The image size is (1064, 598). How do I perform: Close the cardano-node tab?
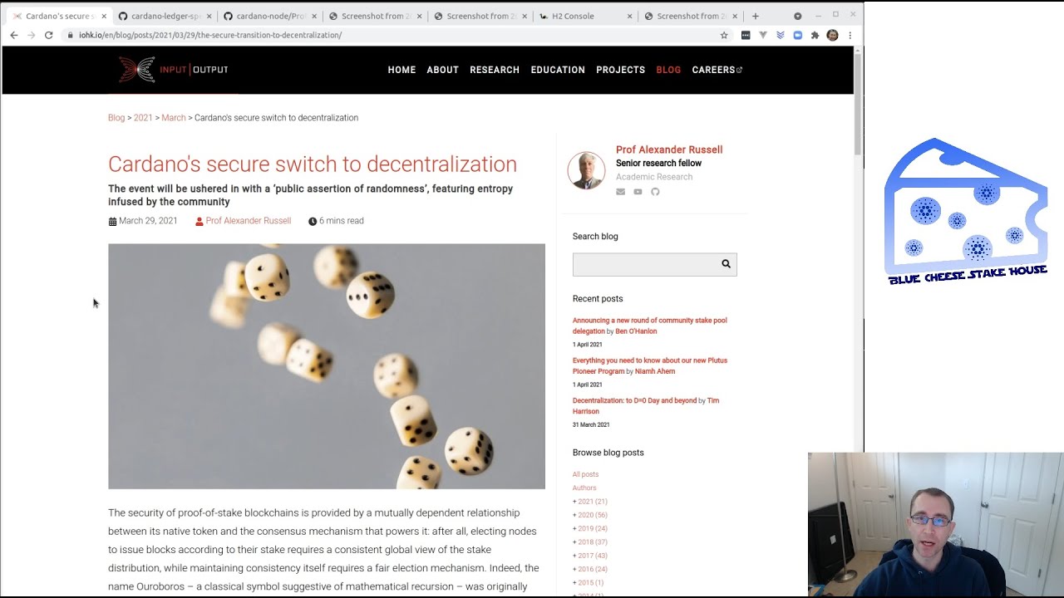314,16
